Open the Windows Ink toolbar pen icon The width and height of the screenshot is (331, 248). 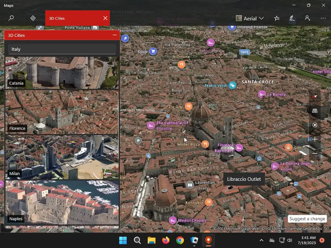click(292, 18)
